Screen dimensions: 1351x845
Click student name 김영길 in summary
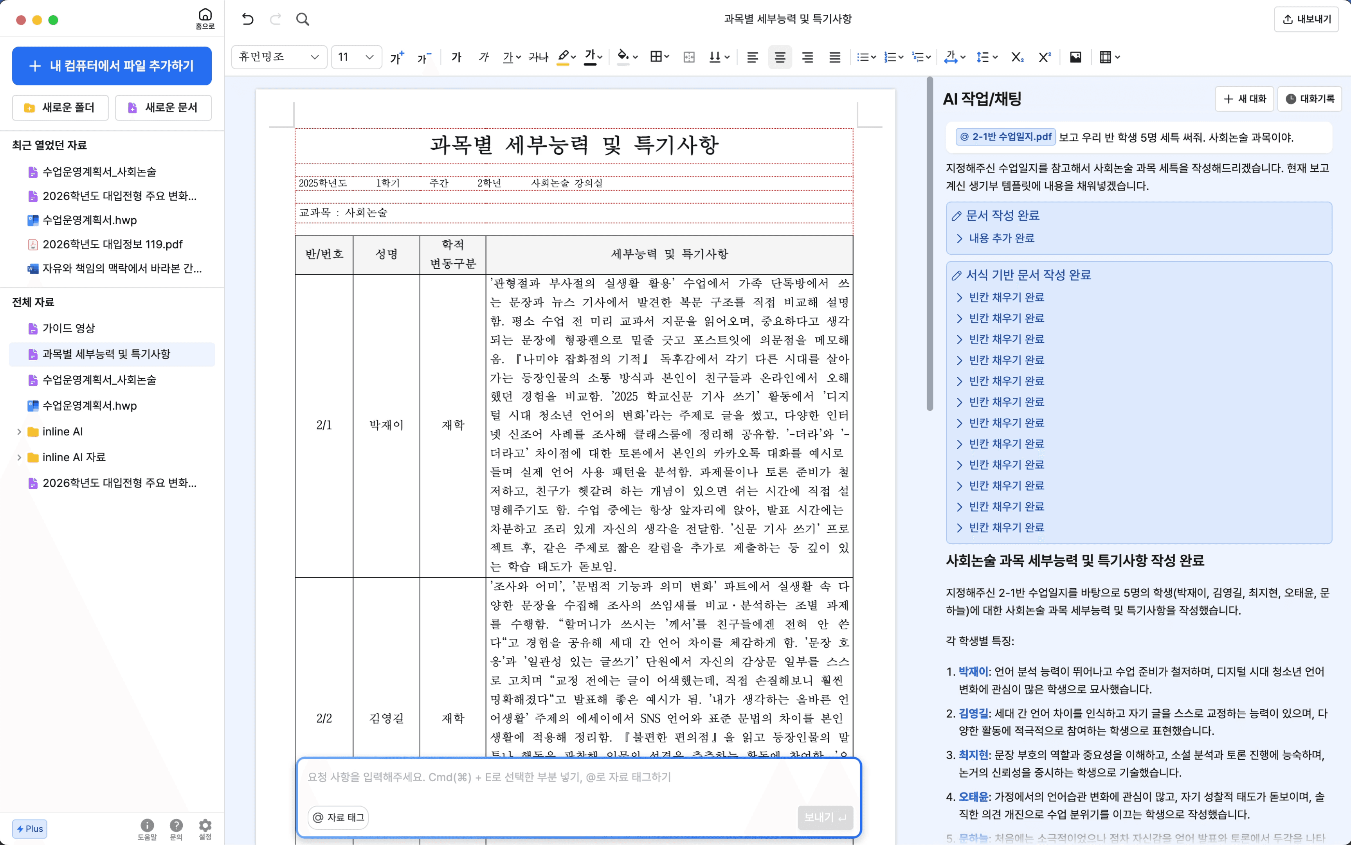coord(973,713)
